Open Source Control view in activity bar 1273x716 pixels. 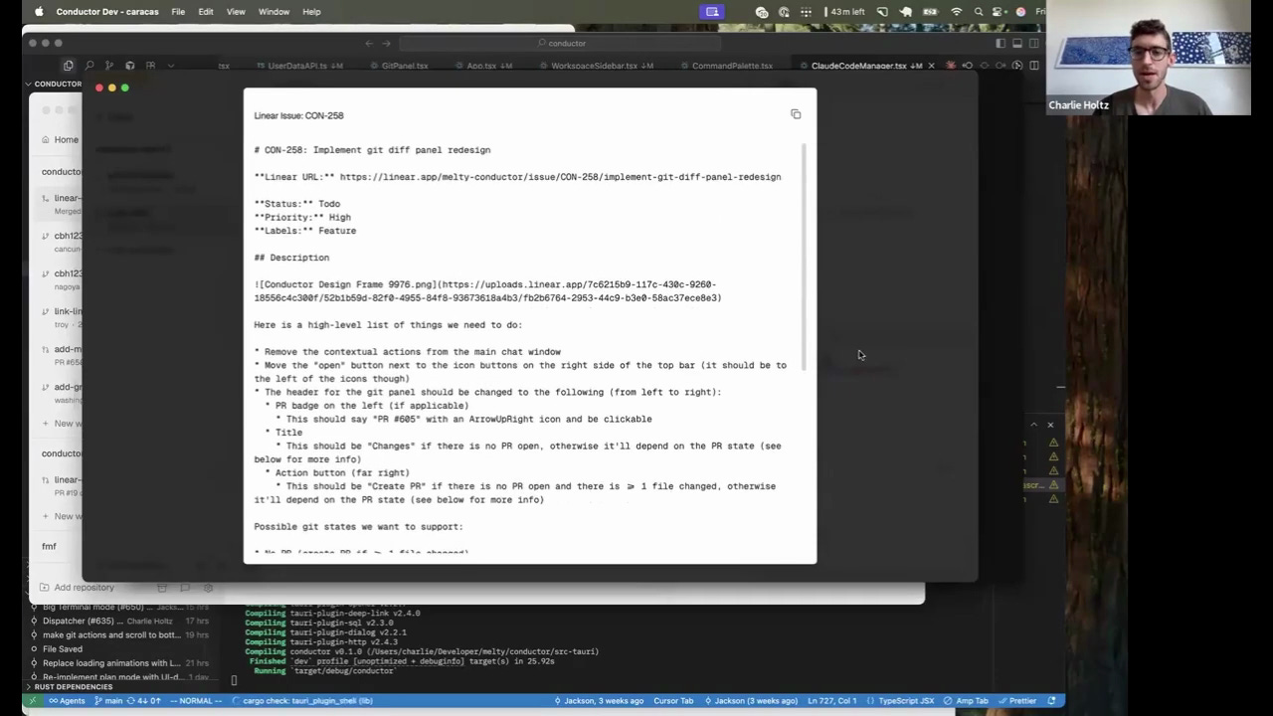point(109,66)
